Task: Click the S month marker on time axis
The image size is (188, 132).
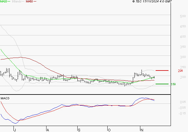Action: 79,130
